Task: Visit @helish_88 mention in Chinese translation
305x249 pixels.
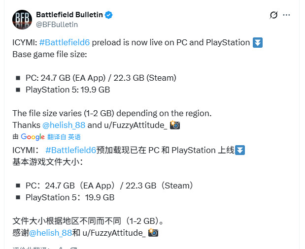Action: (51, 233)
